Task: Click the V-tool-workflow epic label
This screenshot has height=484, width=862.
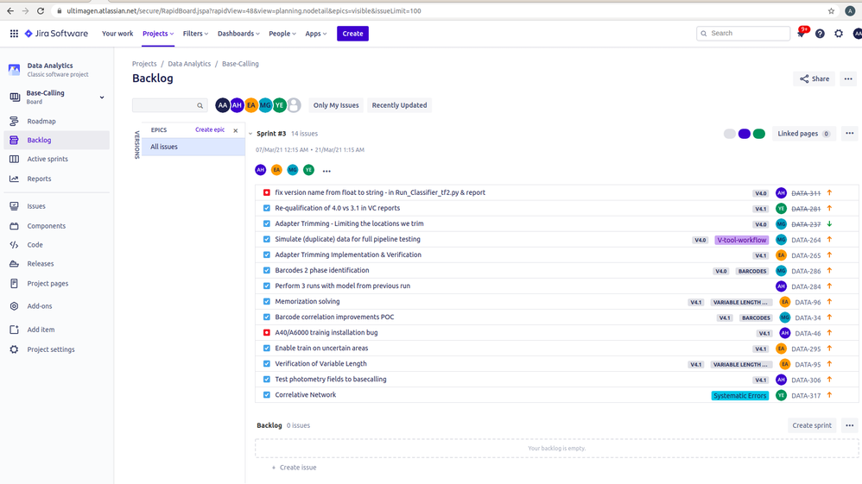Action: click(742, 240)
